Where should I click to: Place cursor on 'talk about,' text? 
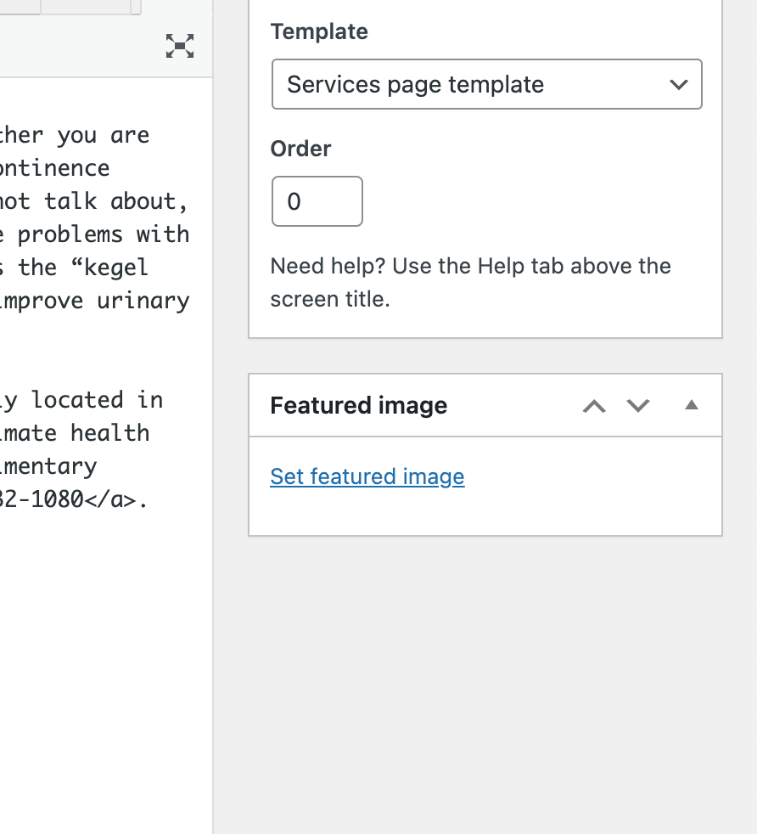click(116, 201)
